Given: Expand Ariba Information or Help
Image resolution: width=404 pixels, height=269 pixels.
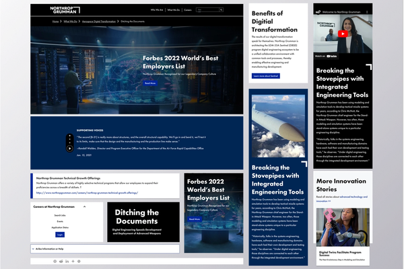Looking at the screenshot, I should [105, 249].
